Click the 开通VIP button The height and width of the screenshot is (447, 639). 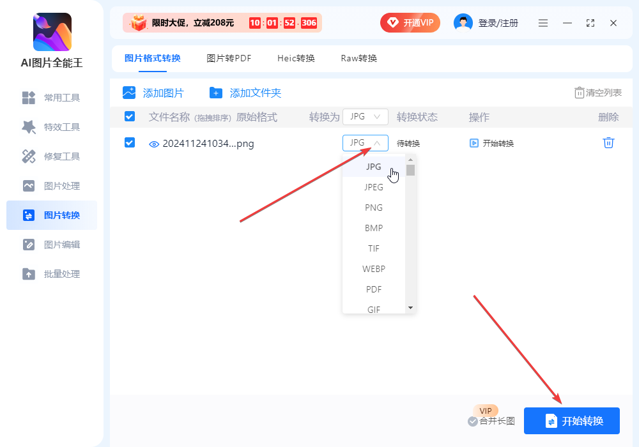(x=410, y=22)
